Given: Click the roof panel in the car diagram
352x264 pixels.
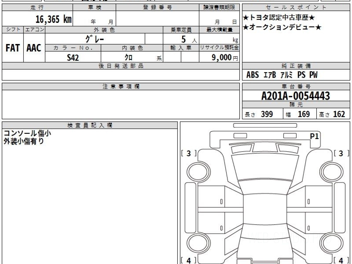Looking at the screenshot, I should click(265, 209).
